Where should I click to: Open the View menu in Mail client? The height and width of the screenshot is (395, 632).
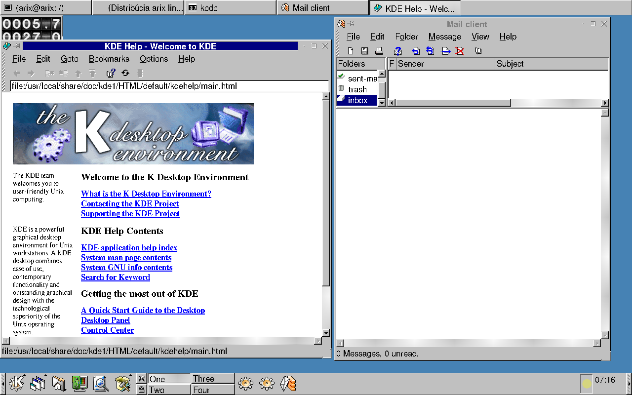[480, 37]
